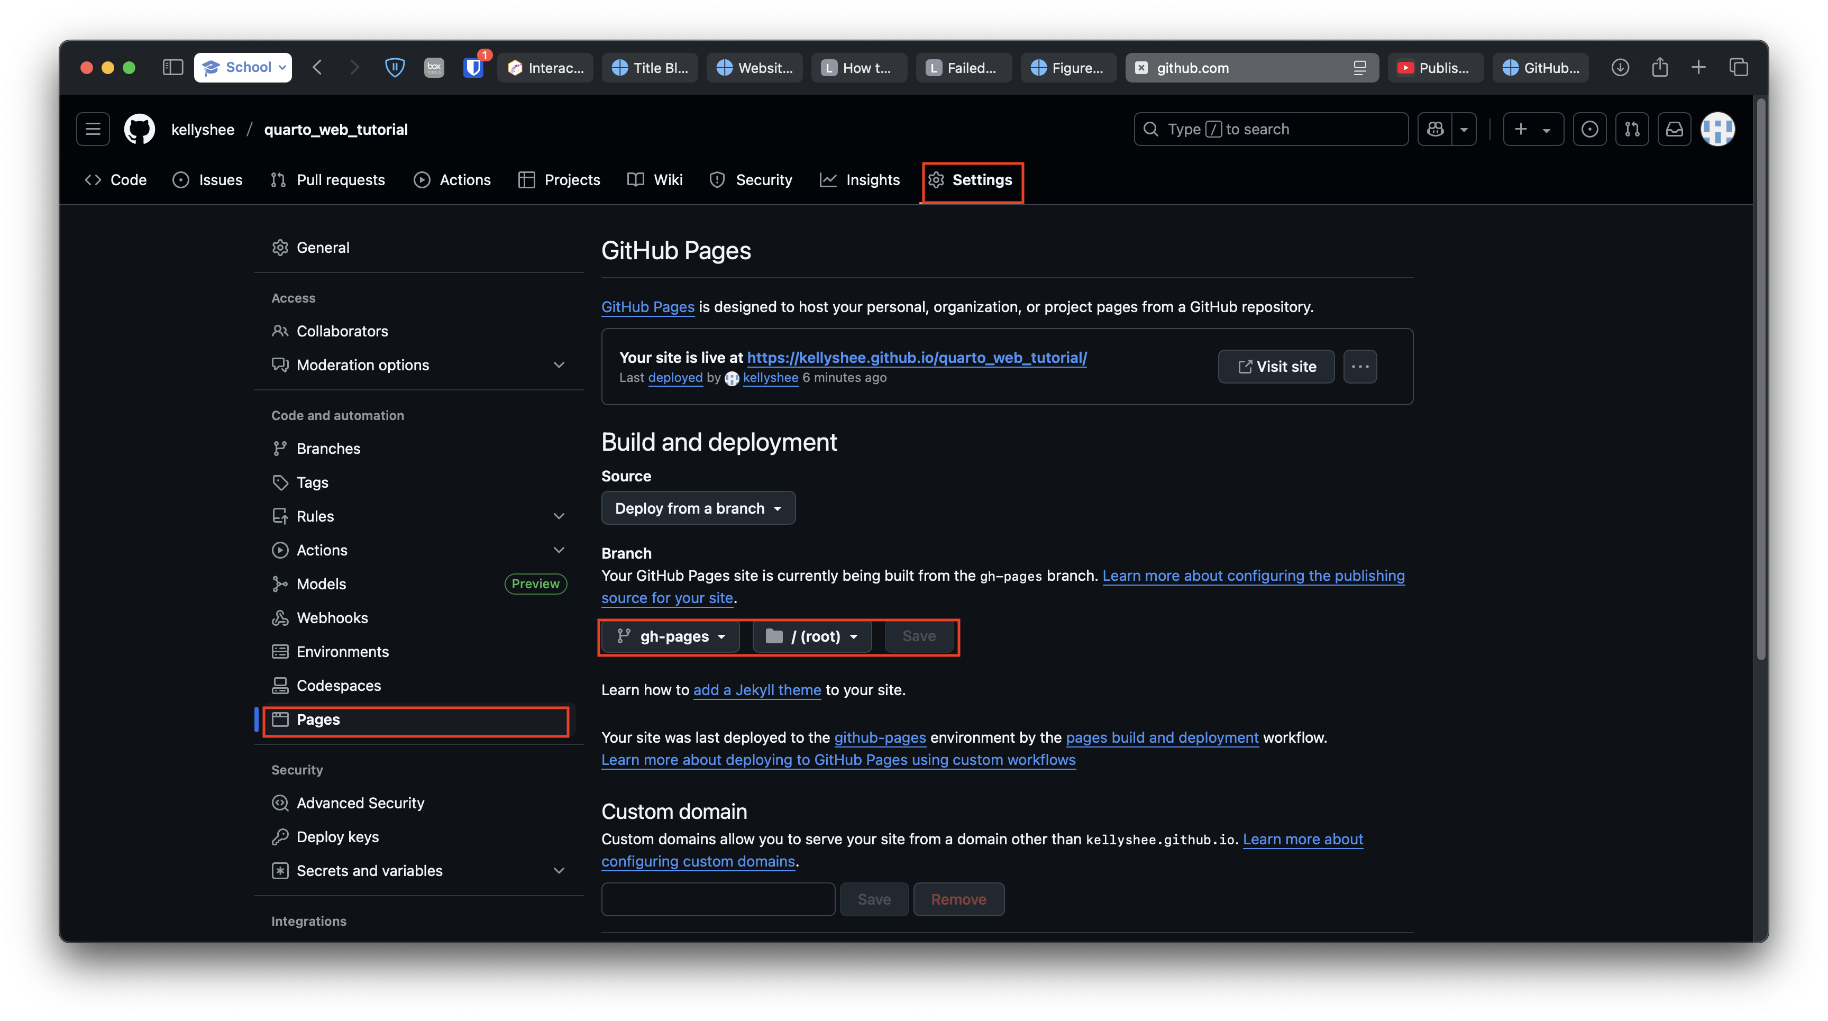The height and width of the screenshot is (1021, 1828).
Task: Click the Visit site button
Action: click(1276, 367)
